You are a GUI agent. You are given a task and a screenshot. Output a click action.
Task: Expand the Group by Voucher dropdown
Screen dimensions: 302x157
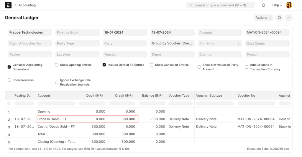click(x=172, y=43)
